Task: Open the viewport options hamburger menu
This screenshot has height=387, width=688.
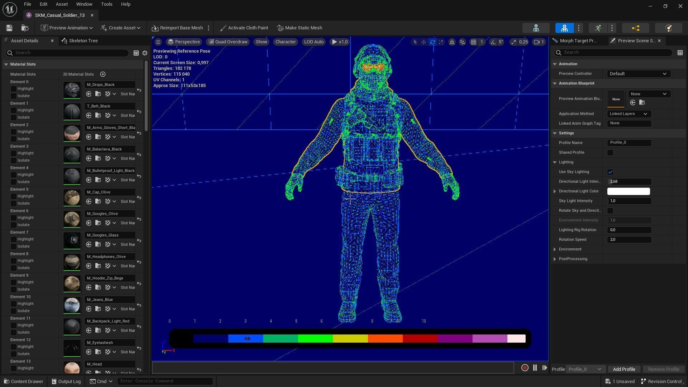Action: click(x=158, y=42)
